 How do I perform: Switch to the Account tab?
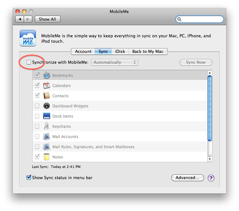coord(83,51)
